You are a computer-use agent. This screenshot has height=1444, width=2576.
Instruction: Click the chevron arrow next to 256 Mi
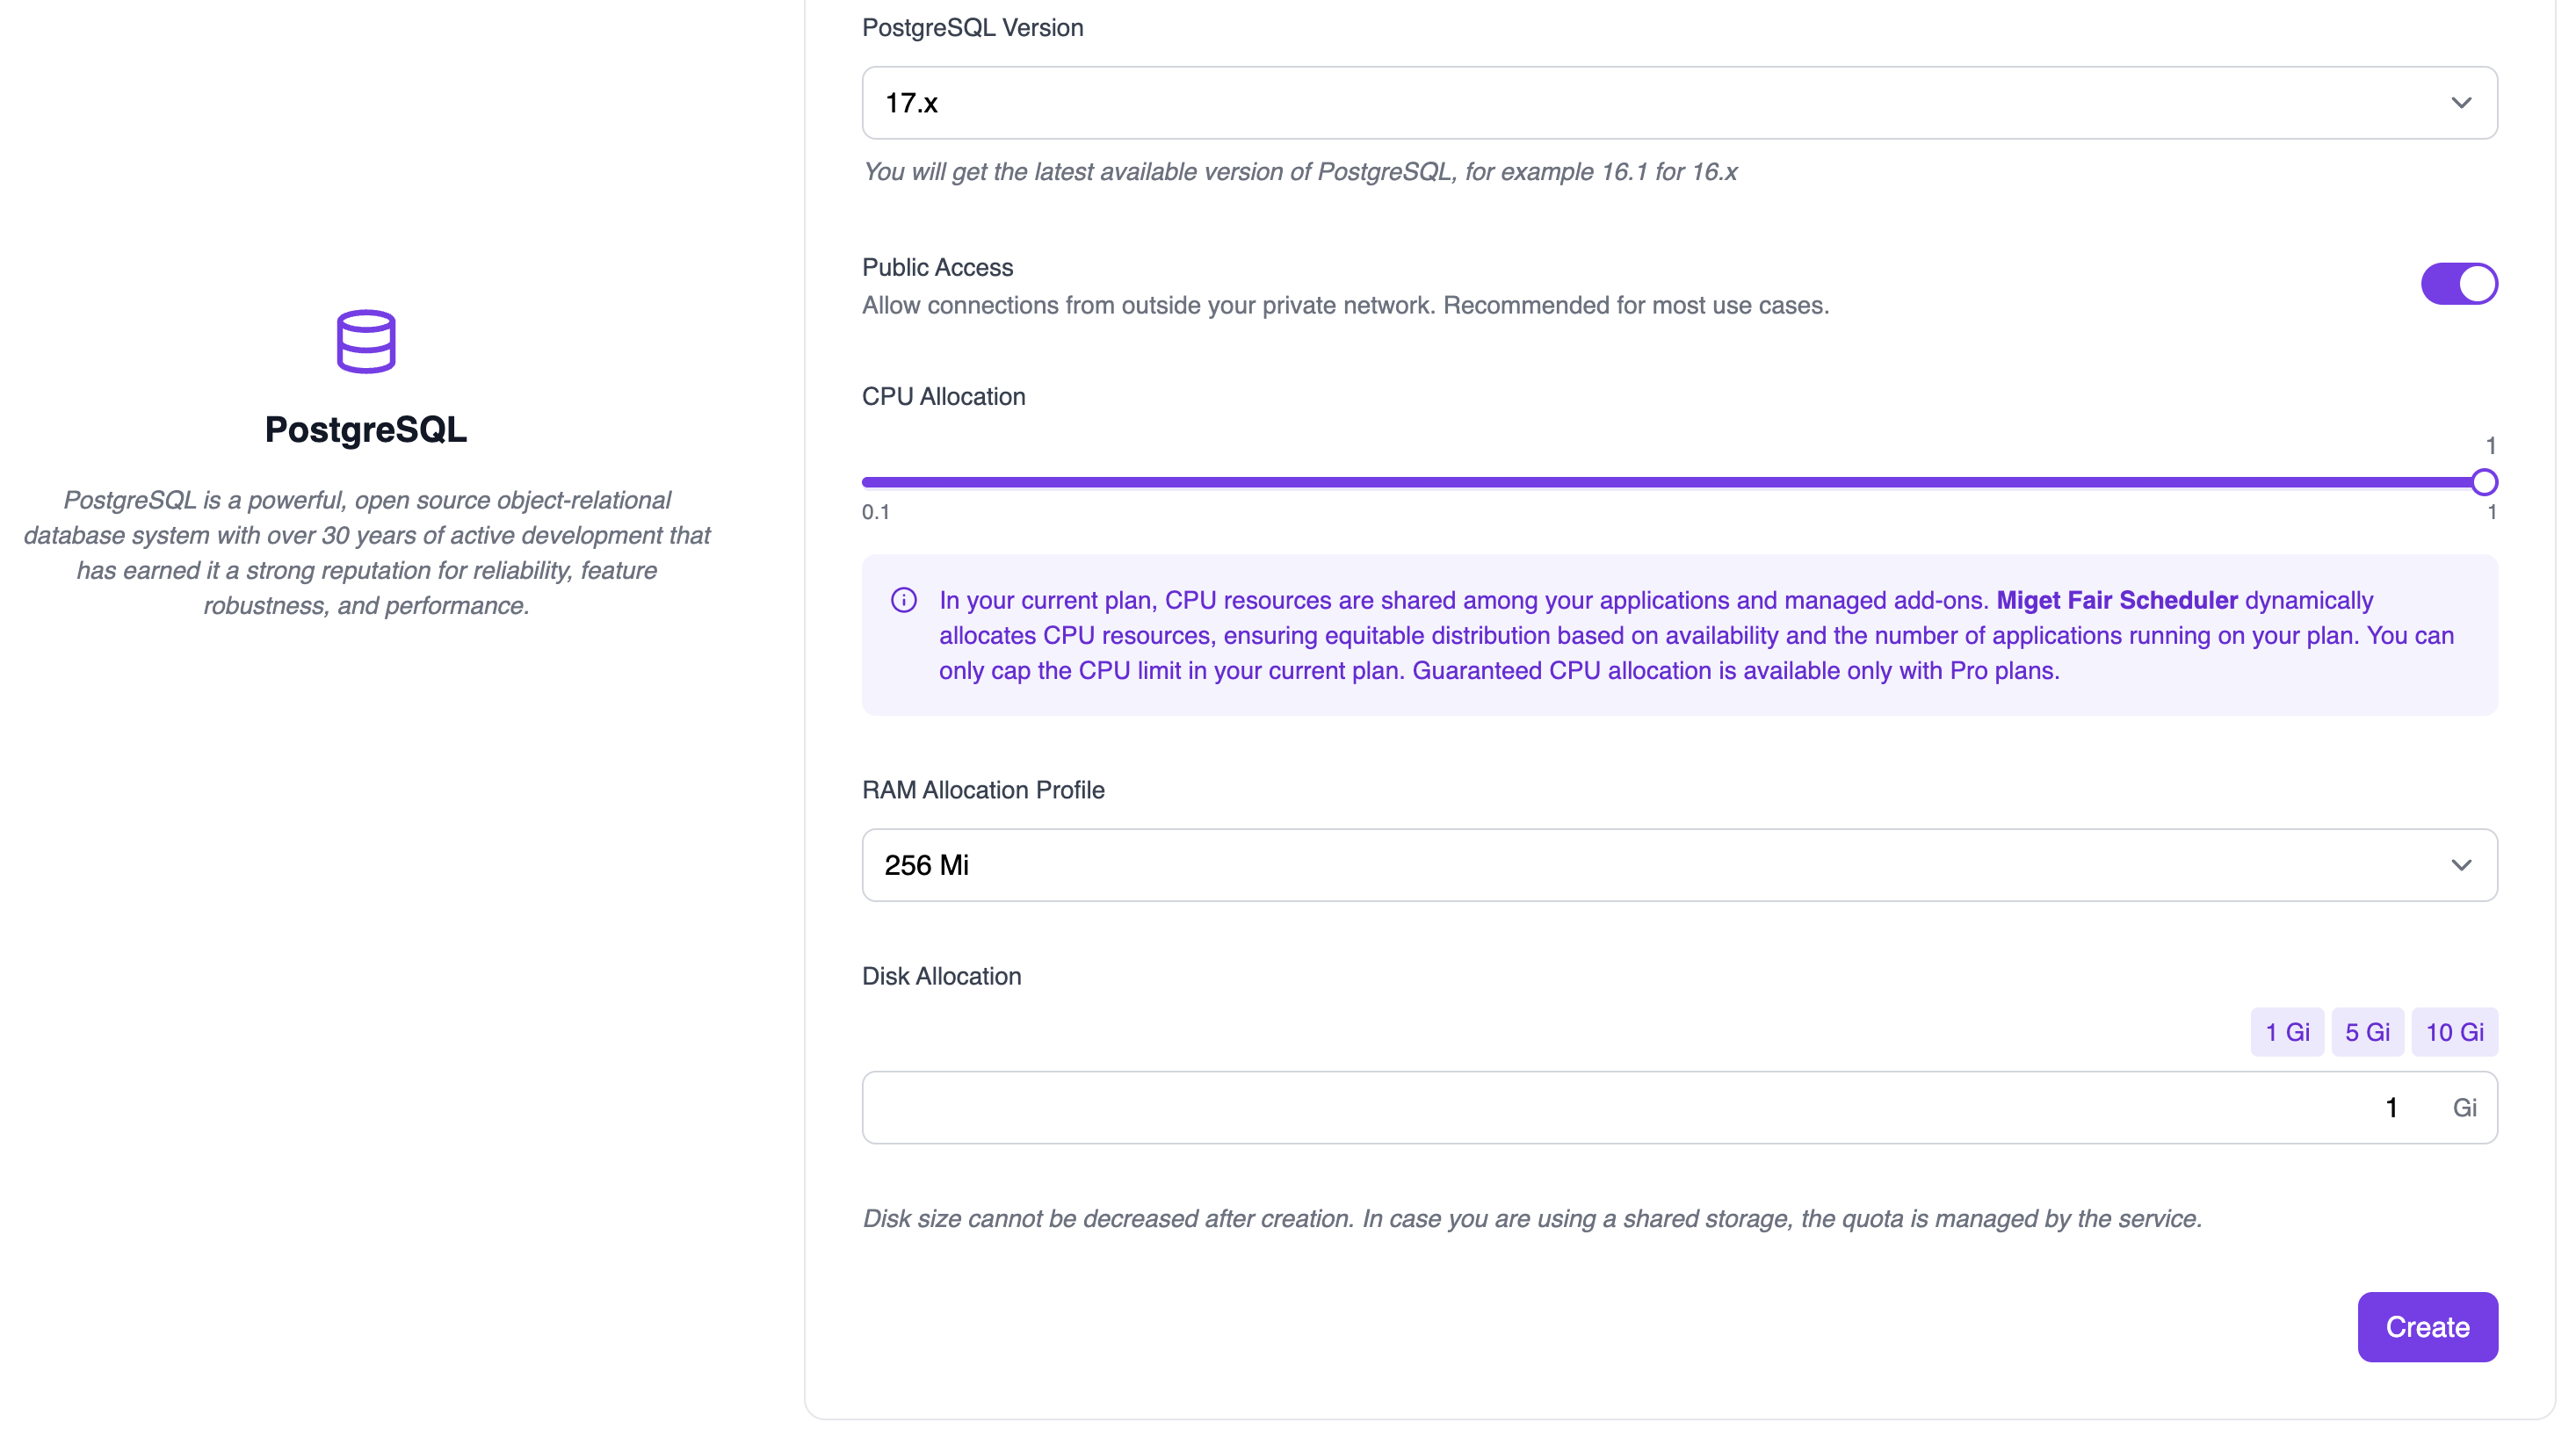(x=2461, y=865)
